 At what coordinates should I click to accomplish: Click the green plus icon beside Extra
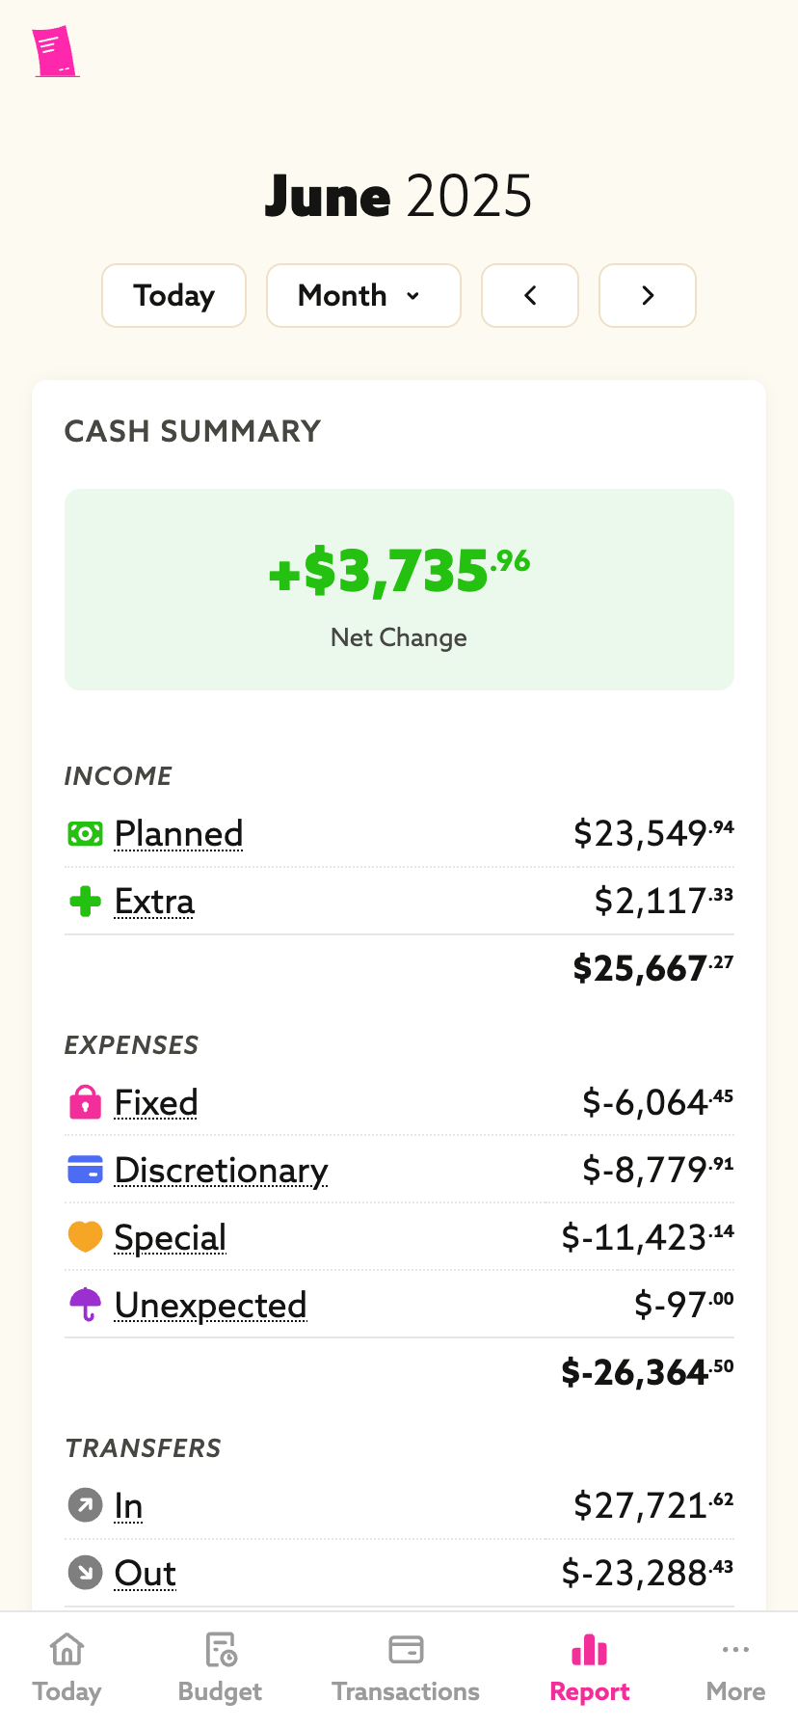click(x=85, y=902)
